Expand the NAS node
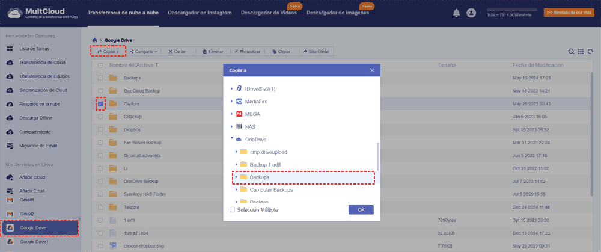601x252 pixels. [231, 126]
